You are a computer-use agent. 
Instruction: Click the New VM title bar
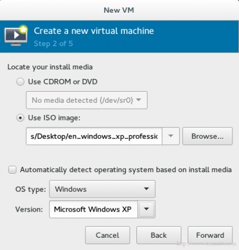[x=119, y=10]
